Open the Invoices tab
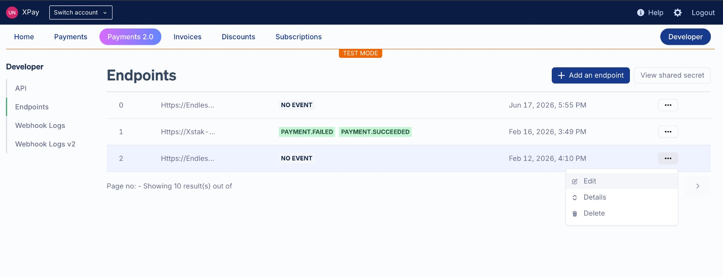Image resolution: width=723 pixels, height=277 pixels. coord(188,37)
